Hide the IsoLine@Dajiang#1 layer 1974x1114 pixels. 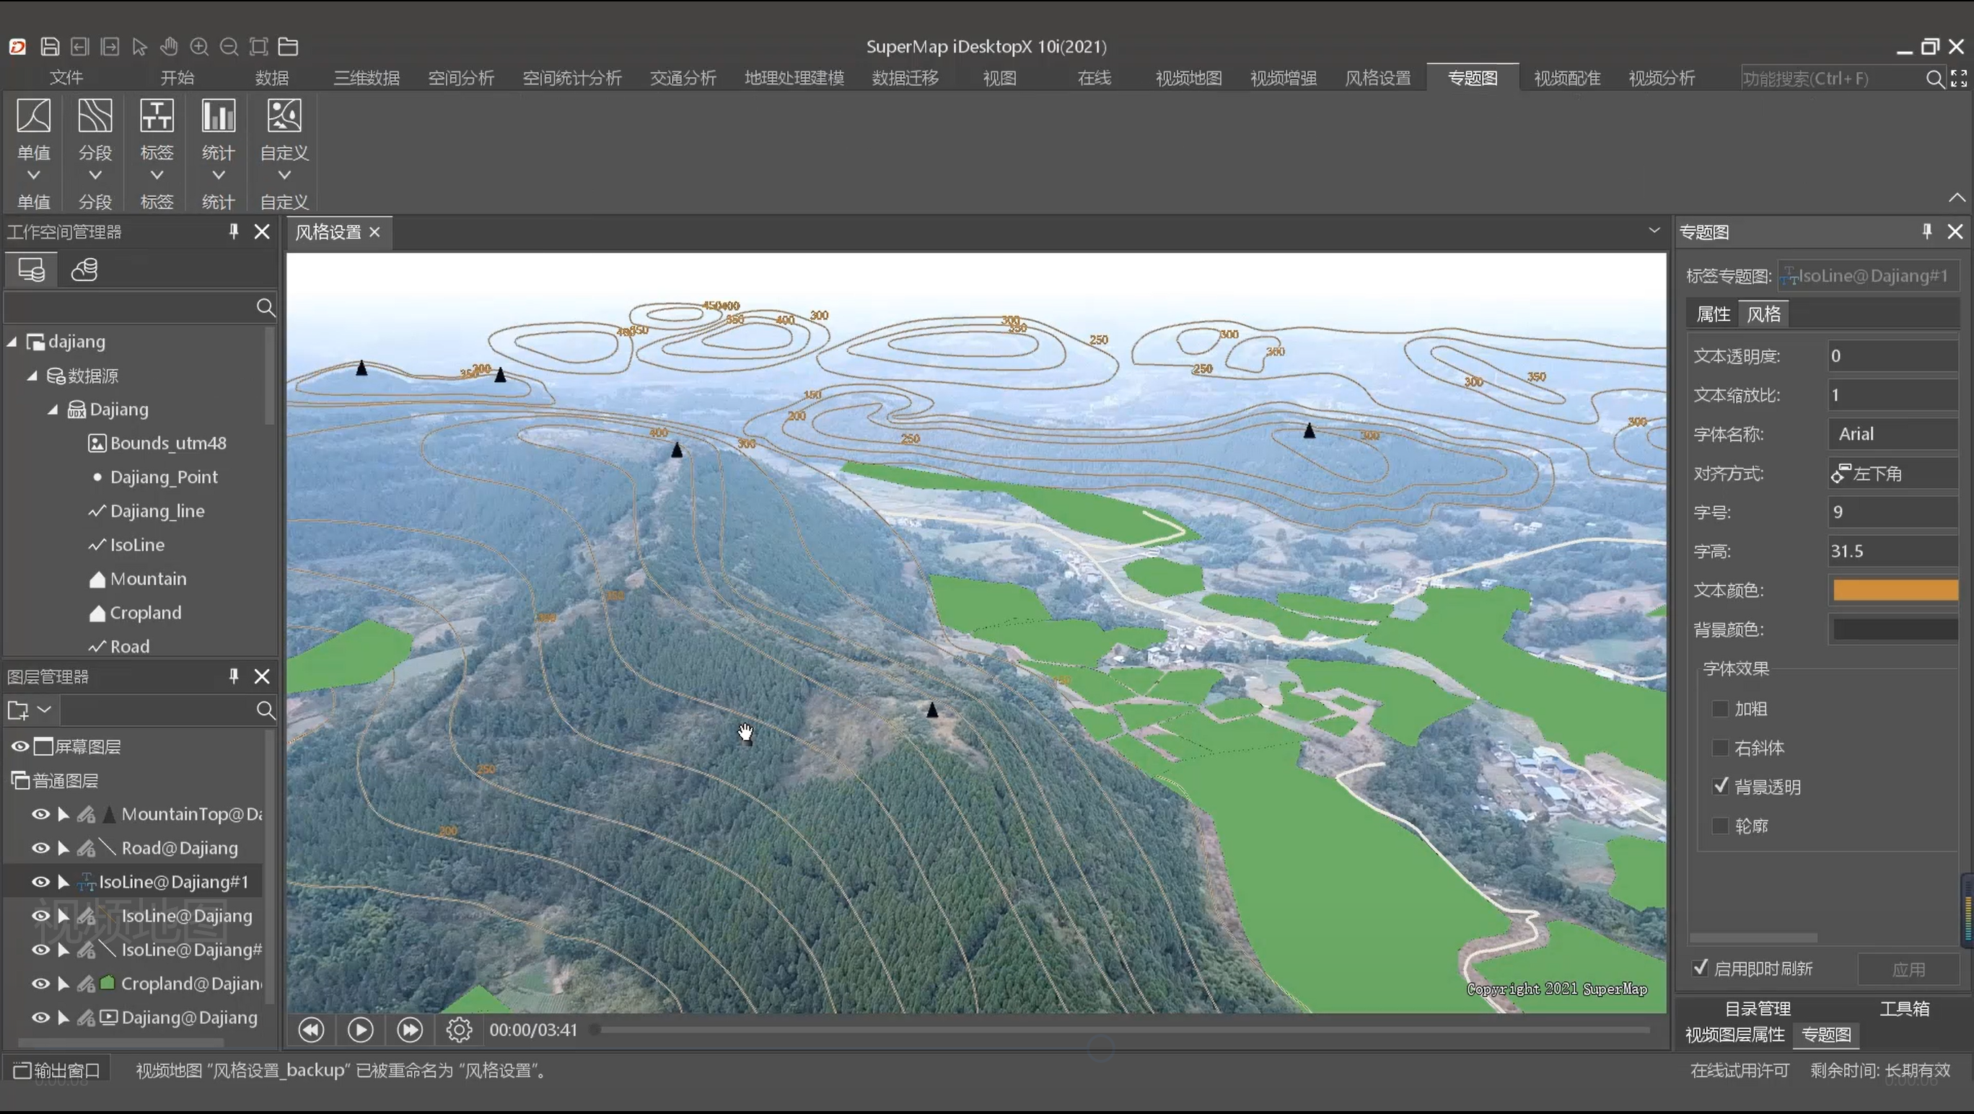(x=40, y=882)
